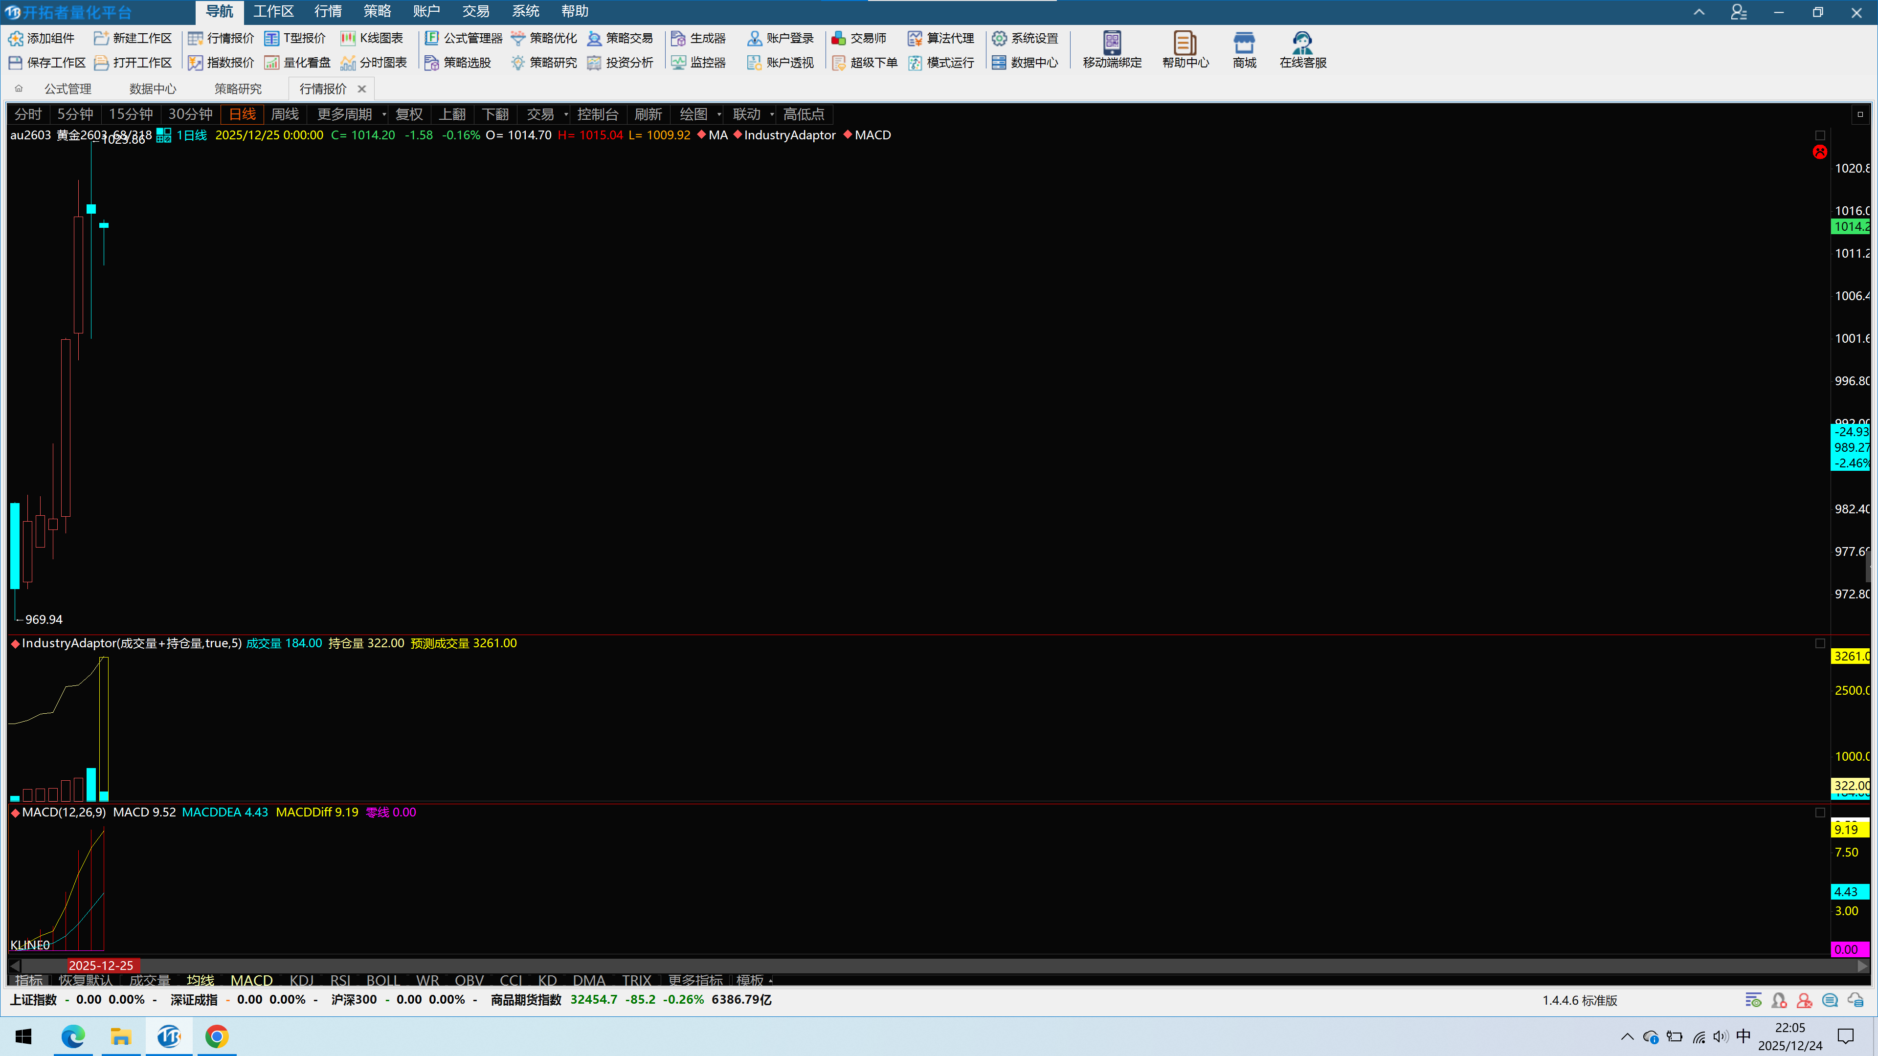Image resolution: width=1878 pixels, height=1056 pixels.
Task: Switch to the 周线 weekly period
Action: pos(285,114)
